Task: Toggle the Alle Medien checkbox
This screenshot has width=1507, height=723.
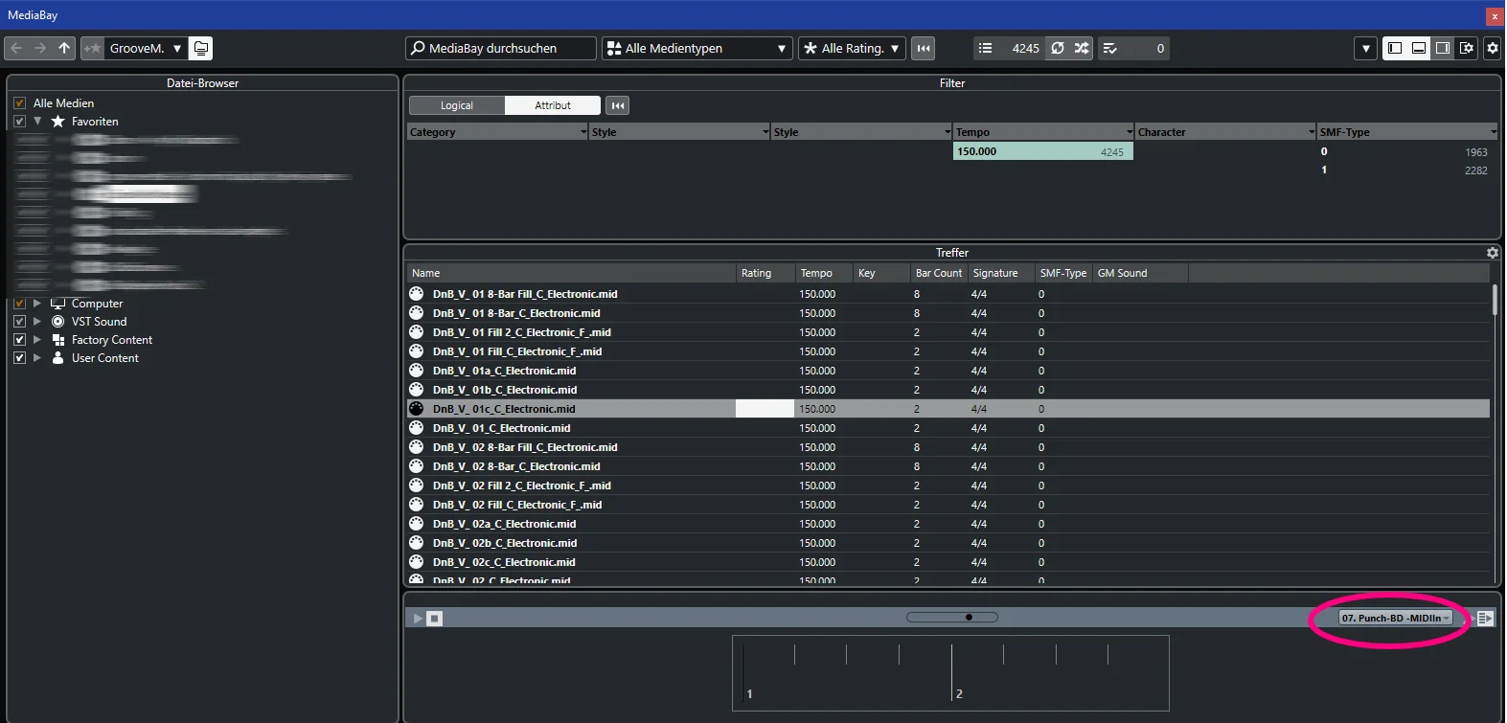Action: (x=19, y=102)
